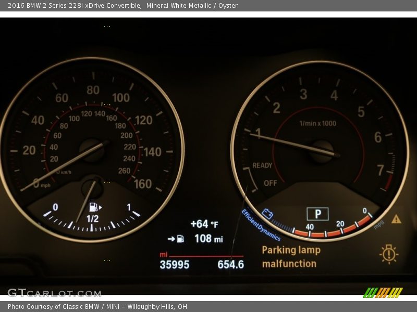Click the +64 °F temperature reading

tap(204, 224)
